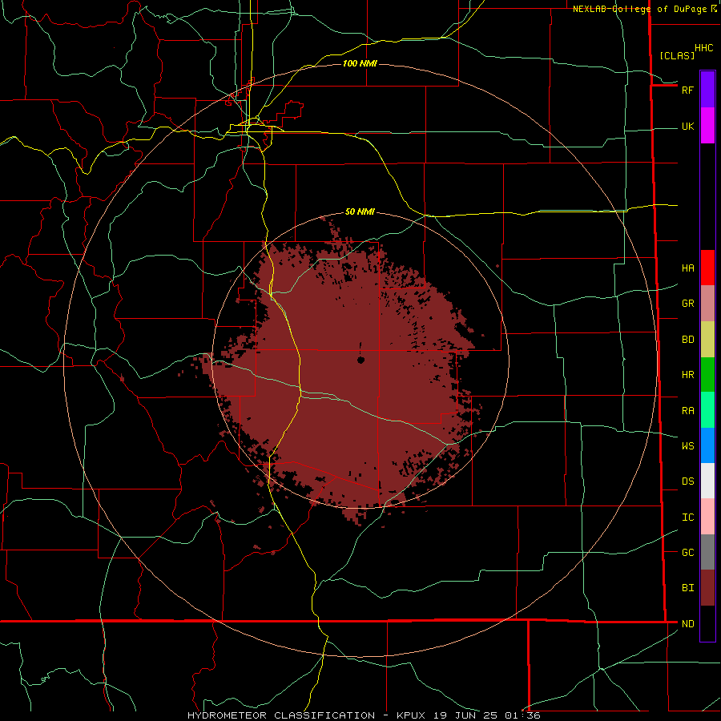Click the 'HHC' product label

tap(704, 48)
